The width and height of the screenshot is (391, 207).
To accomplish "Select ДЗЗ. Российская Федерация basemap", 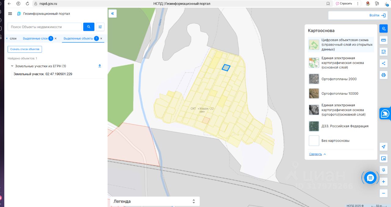I will coord(341,126).
